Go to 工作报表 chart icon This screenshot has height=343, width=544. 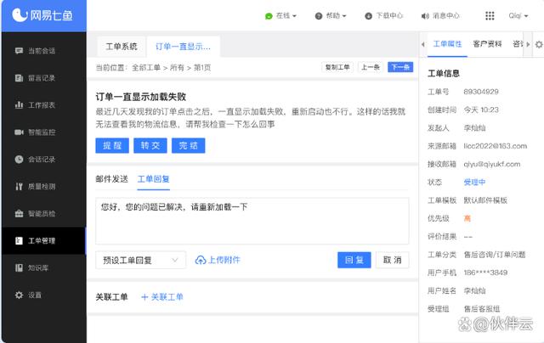coord(19,105)
